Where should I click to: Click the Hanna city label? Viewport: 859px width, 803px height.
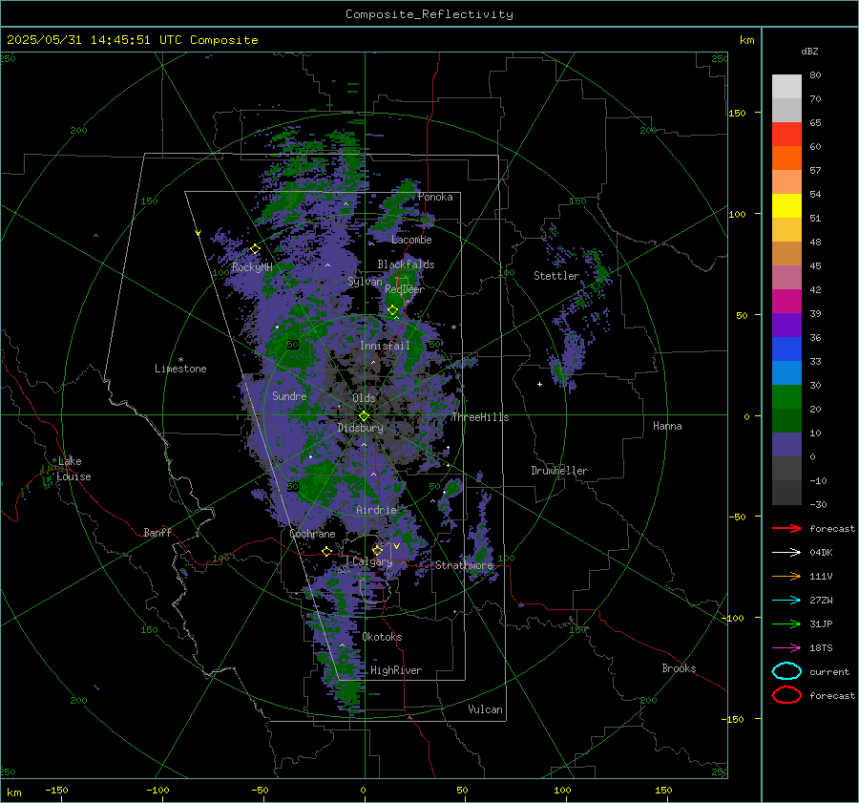coord(667,426)
